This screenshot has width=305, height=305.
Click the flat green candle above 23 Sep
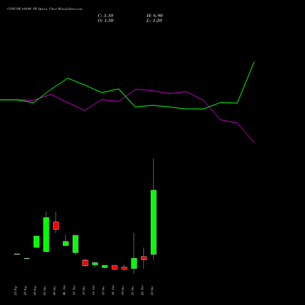17,254
